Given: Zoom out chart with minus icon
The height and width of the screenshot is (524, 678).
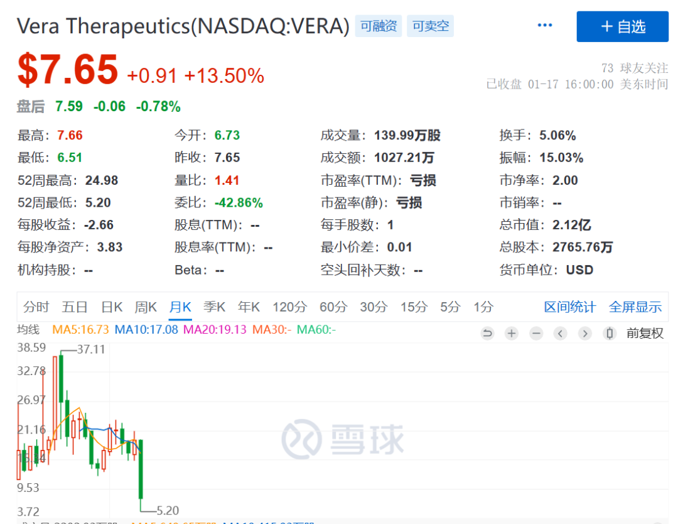Looking at the screenshot, I should pyautogui.click(x=536, y=333).
